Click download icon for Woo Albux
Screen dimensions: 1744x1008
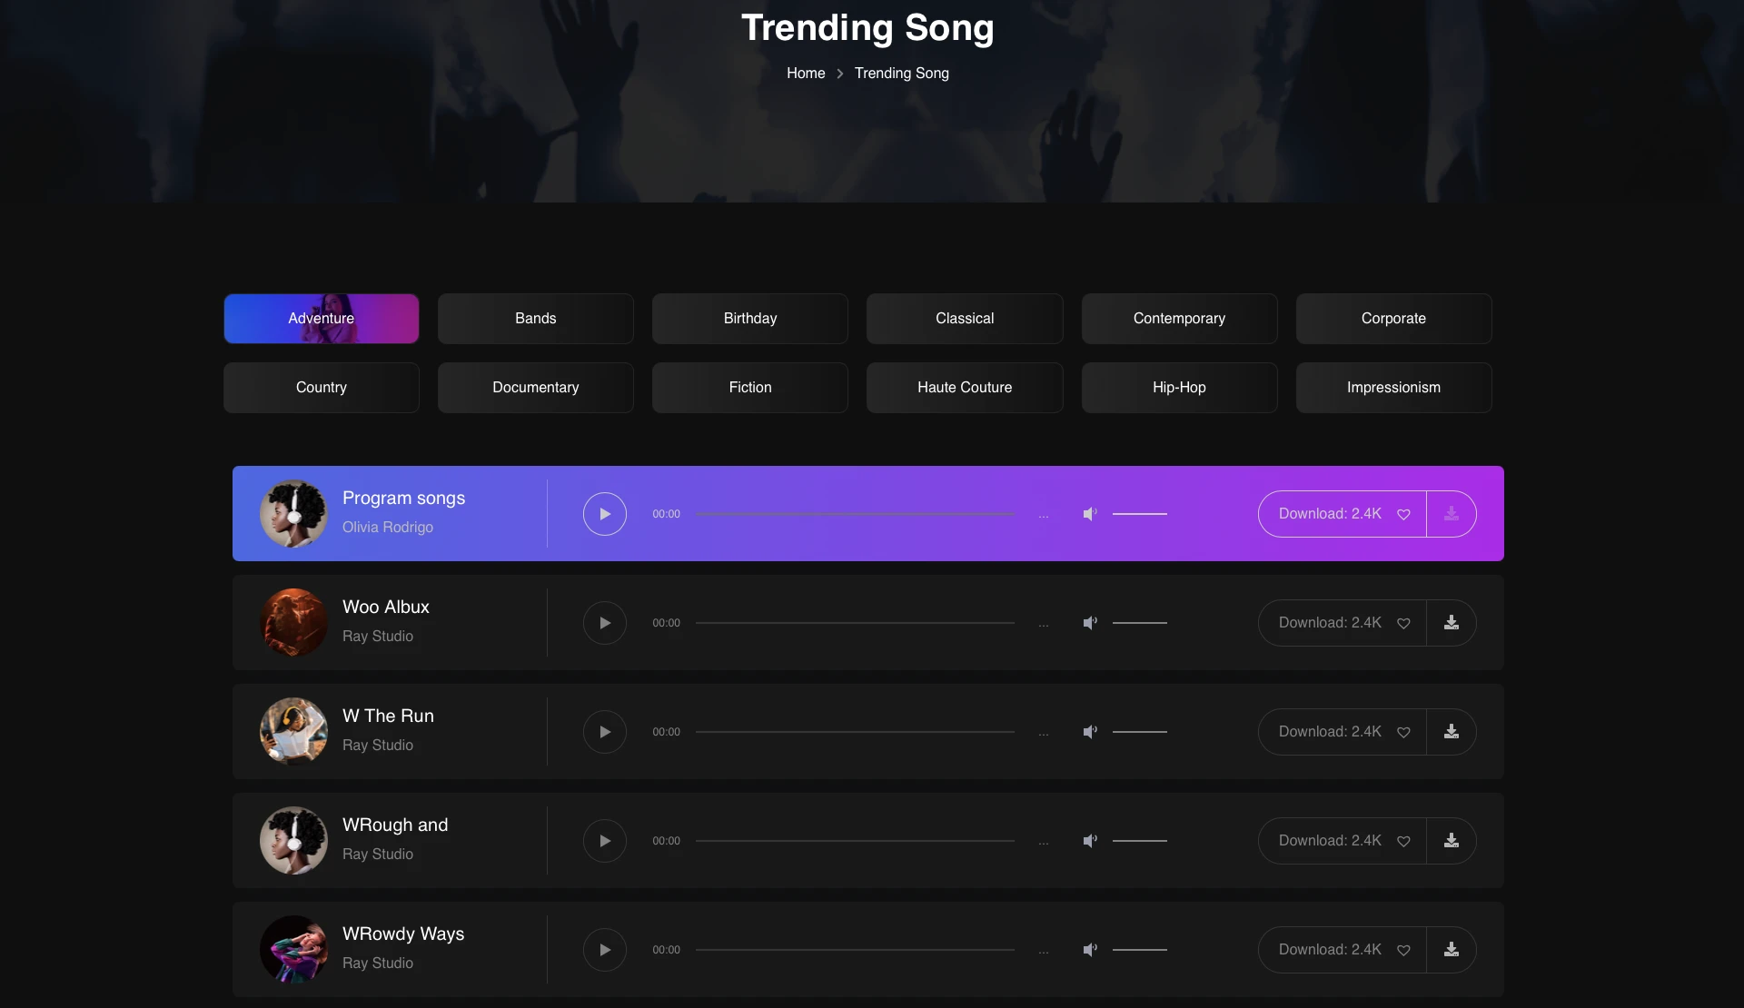[x=1452, y=623]
